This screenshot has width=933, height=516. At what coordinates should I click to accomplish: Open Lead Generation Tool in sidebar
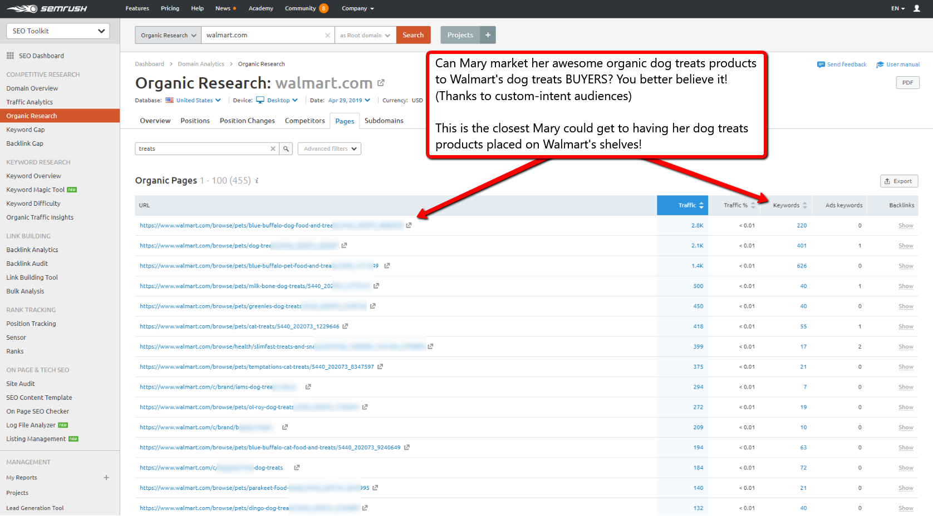(35, 508)
